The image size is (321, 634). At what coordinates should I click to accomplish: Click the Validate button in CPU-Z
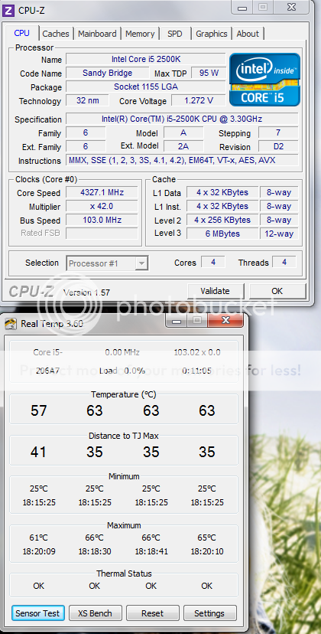pyautogui.click(x=216, y=291)
